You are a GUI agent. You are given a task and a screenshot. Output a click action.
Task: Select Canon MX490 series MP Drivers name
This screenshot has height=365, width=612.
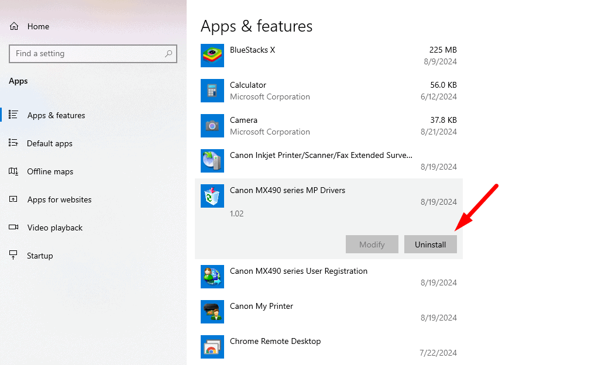tap(288, 191)
